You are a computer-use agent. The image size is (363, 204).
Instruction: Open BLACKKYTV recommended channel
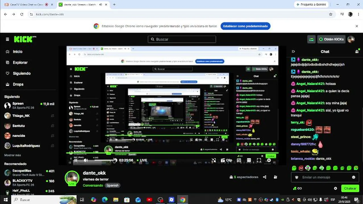[29, 183]
